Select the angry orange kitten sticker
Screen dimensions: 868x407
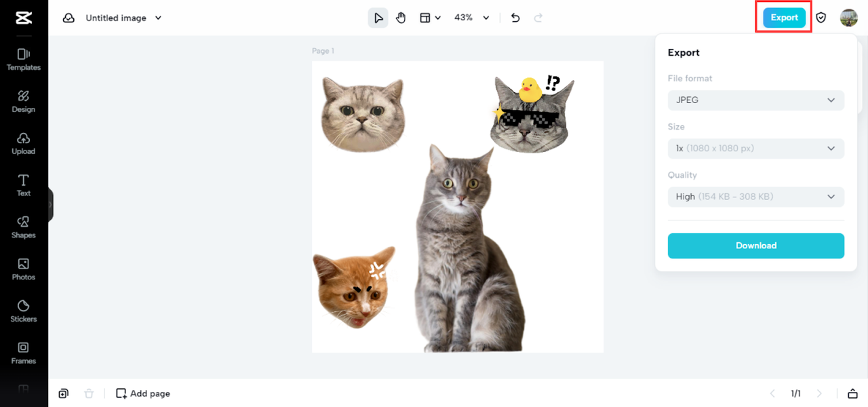point(354,288)
